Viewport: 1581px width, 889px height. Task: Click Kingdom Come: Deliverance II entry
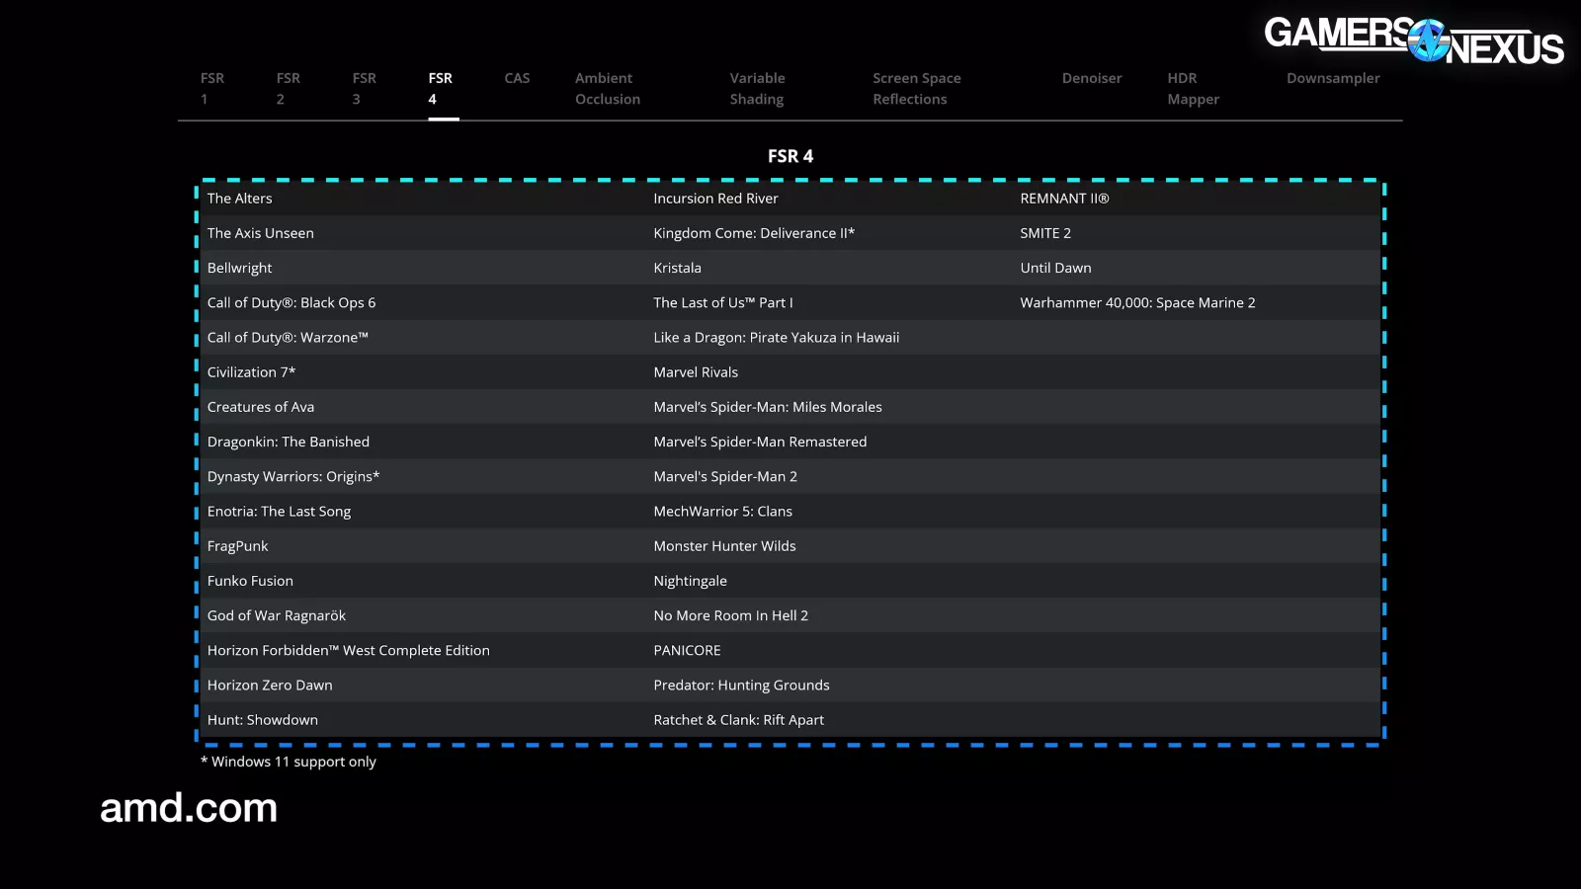pos(753,233)
